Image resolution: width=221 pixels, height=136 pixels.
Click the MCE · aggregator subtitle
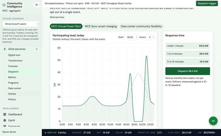click(12, 11)
